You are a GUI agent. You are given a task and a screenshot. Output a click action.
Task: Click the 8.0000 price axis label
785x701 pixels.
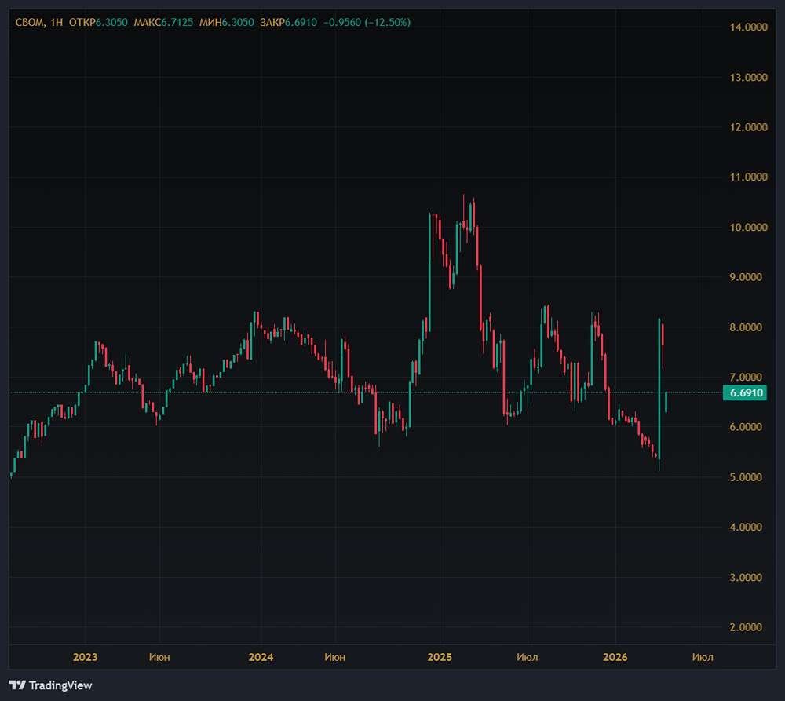(x=746, y=327)
